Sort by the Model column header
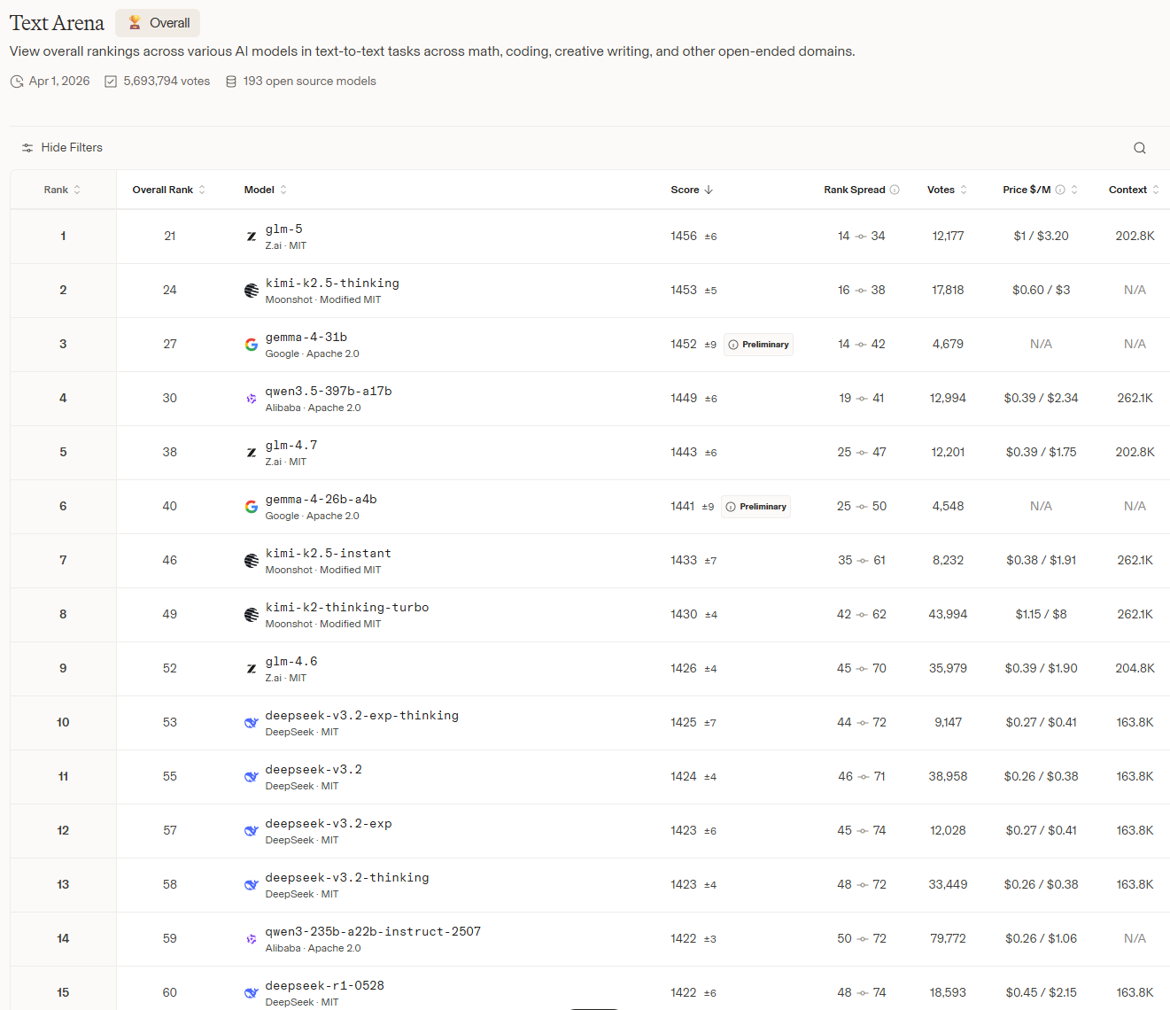Viewport: 1170px width, 1010px height. point(265,190)
